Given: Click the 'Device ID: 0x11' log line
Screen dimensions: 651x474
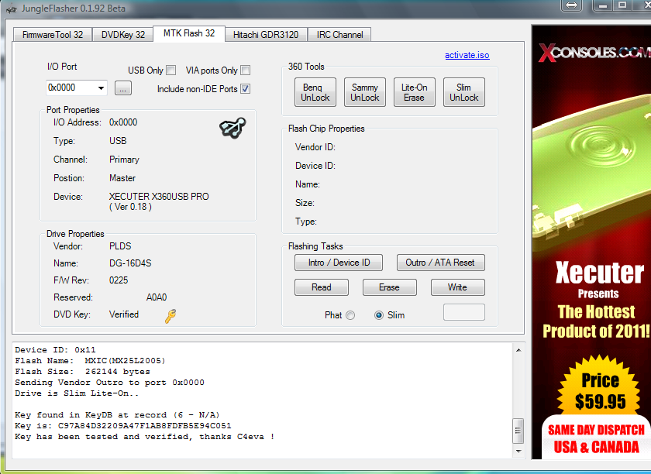Looking at the screenshot, I should 55,350.
